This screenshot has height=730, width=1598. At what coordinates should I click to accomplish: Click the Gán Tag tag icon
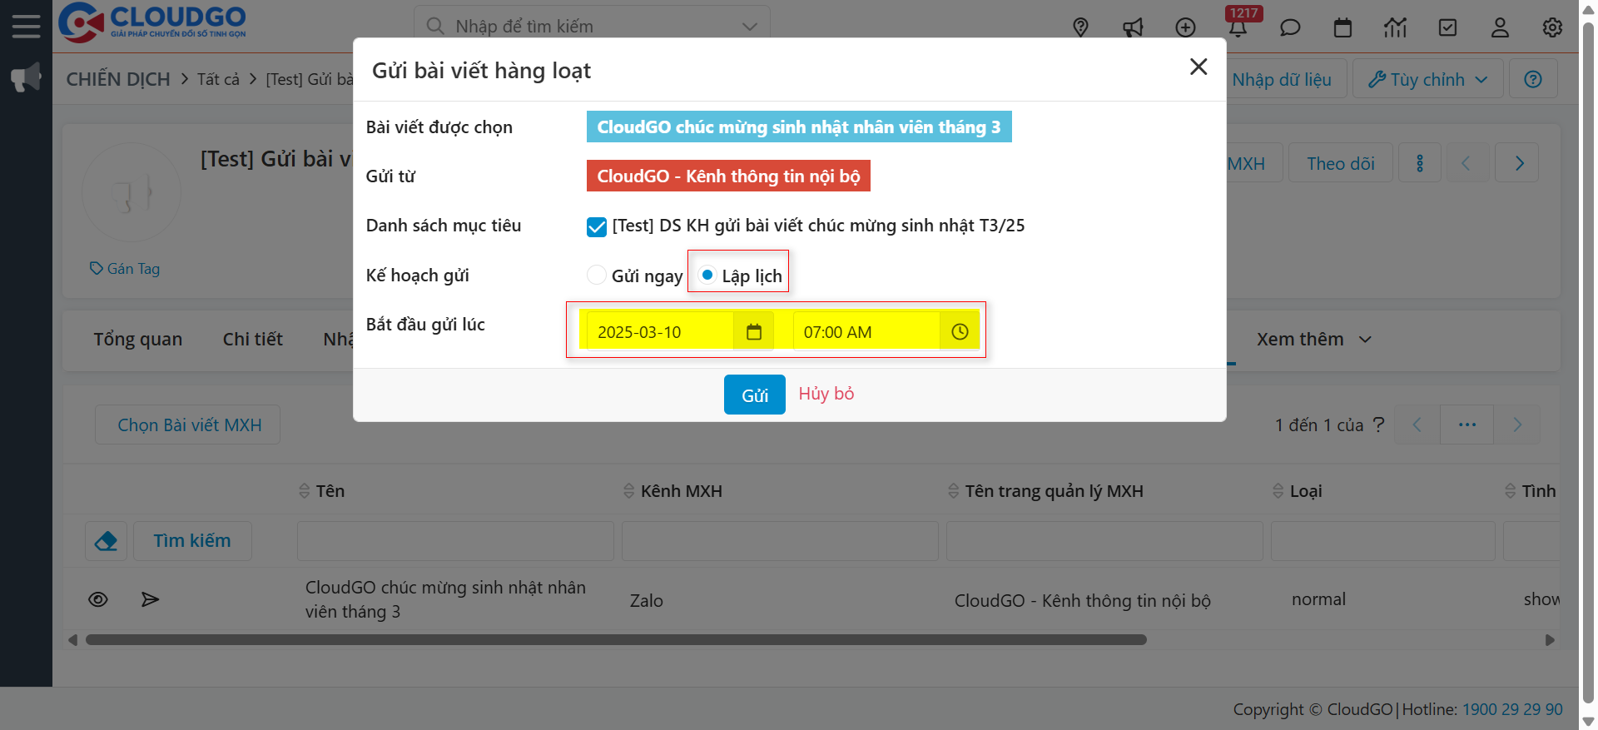point(97,268)
